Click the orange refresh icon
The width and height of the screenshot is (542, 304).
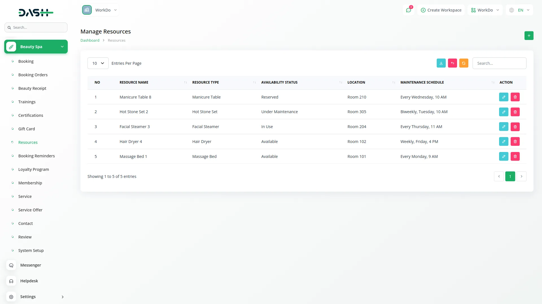[x=464, y=63]
